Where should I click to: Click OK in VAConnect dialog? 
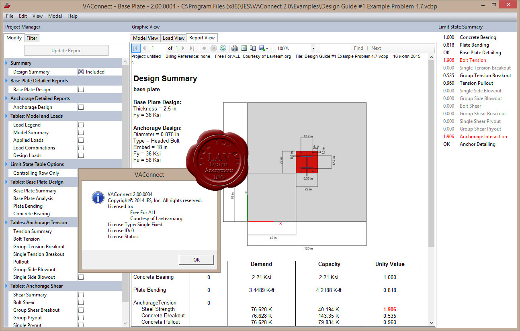[x=197, y=260]
